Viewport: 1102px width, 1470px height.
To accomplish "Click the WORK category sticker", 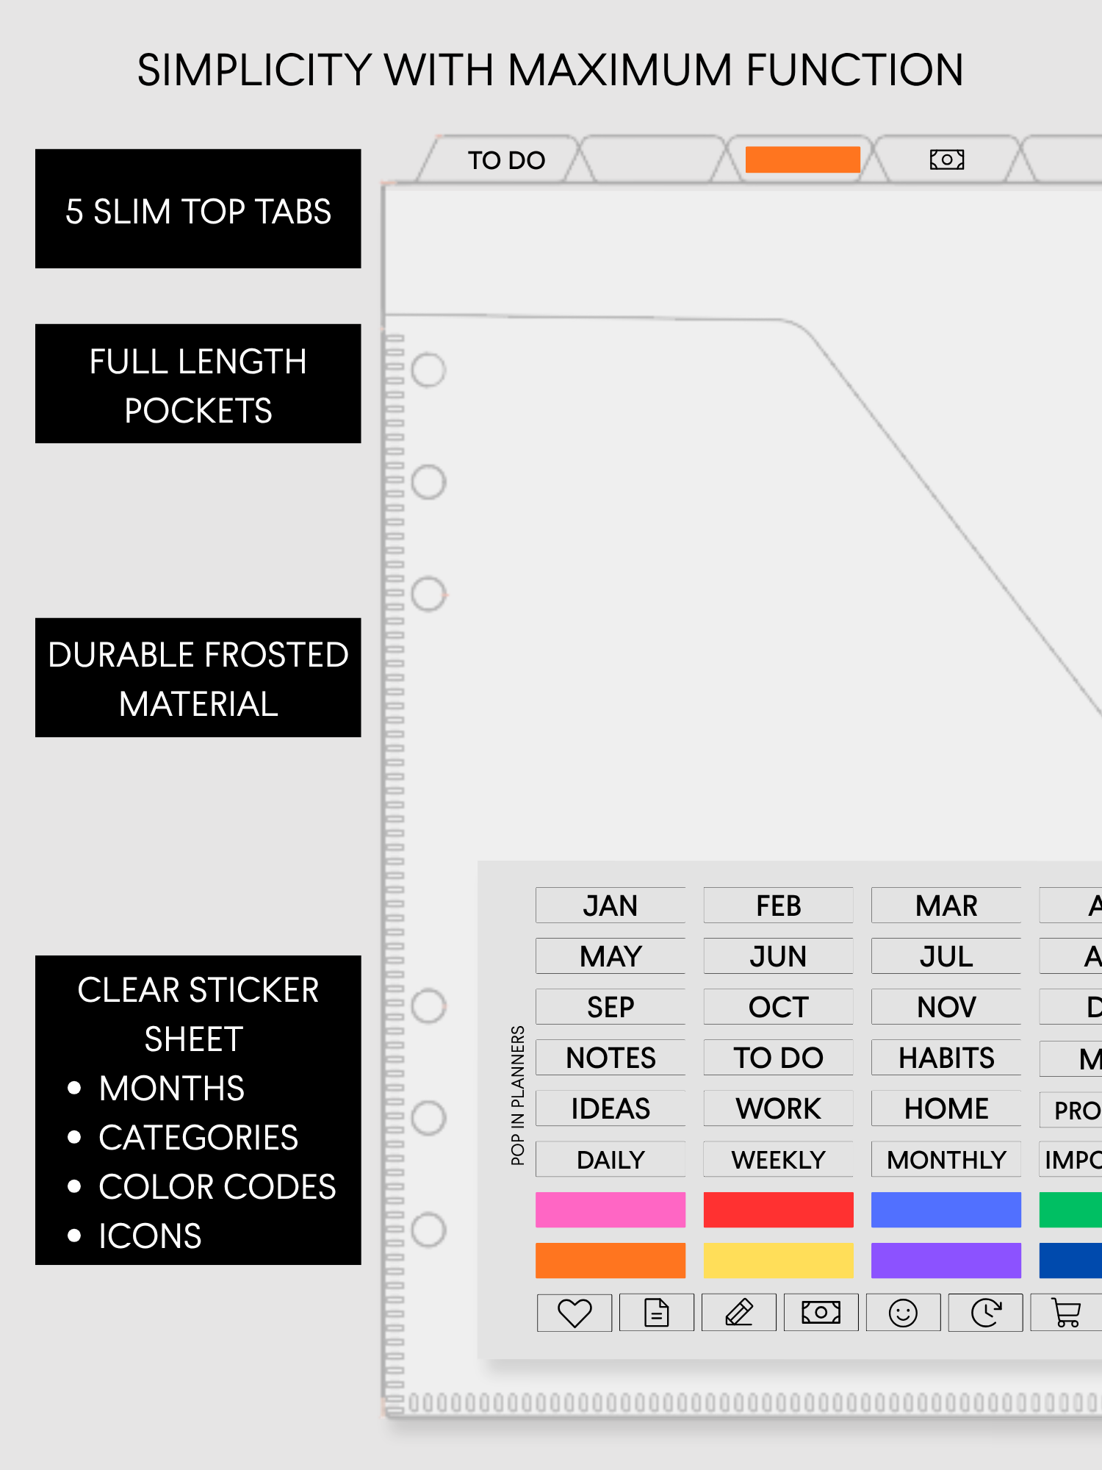I will 779,1108.
